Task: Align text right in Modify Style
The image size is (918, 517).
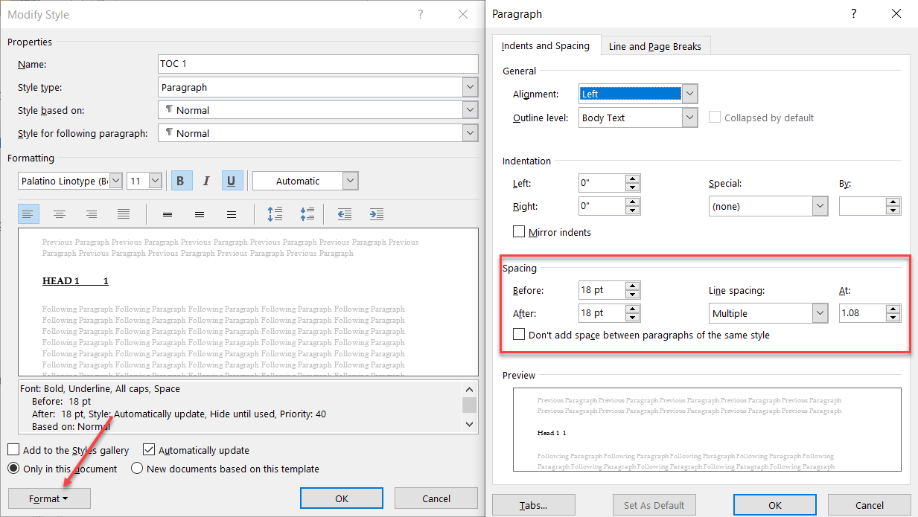Action: click(x=92, y=214)
